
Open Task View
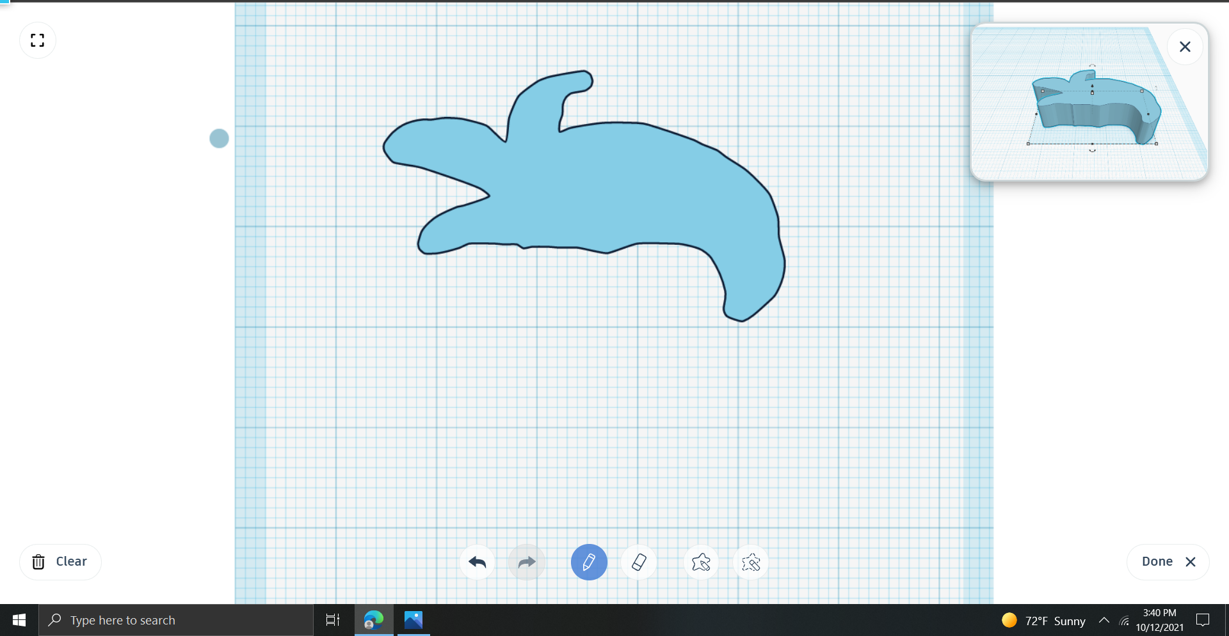click(x=332, y=619)
